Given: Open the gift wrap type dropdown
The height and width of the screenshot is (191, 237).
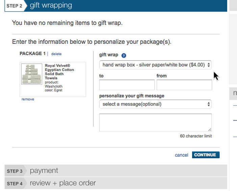Looking at the screenshot, I should click(x=156, y=65).
